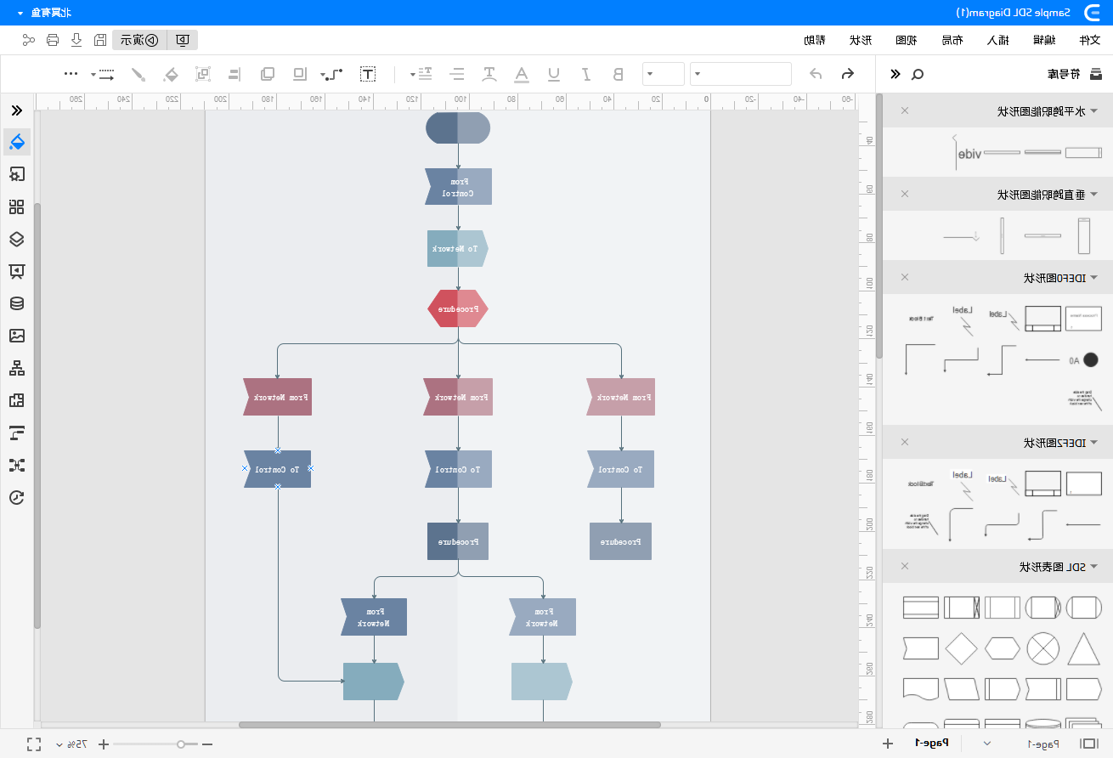Click the canvas horizontal scrollbar
Screen dimensions: 1113x758
(449, 725)
